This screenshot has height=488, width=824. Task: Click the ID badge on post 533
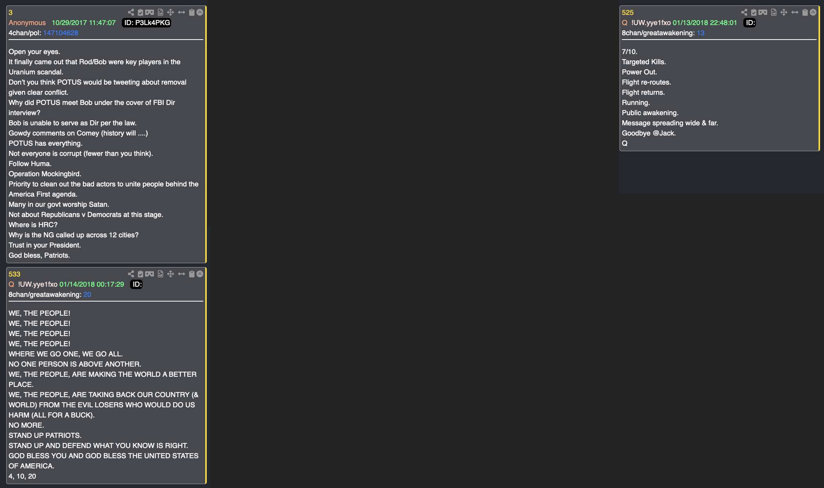click(x=136, y=284)
